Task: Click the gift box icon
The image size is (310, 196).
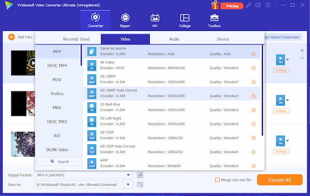Action: [215, 5]
